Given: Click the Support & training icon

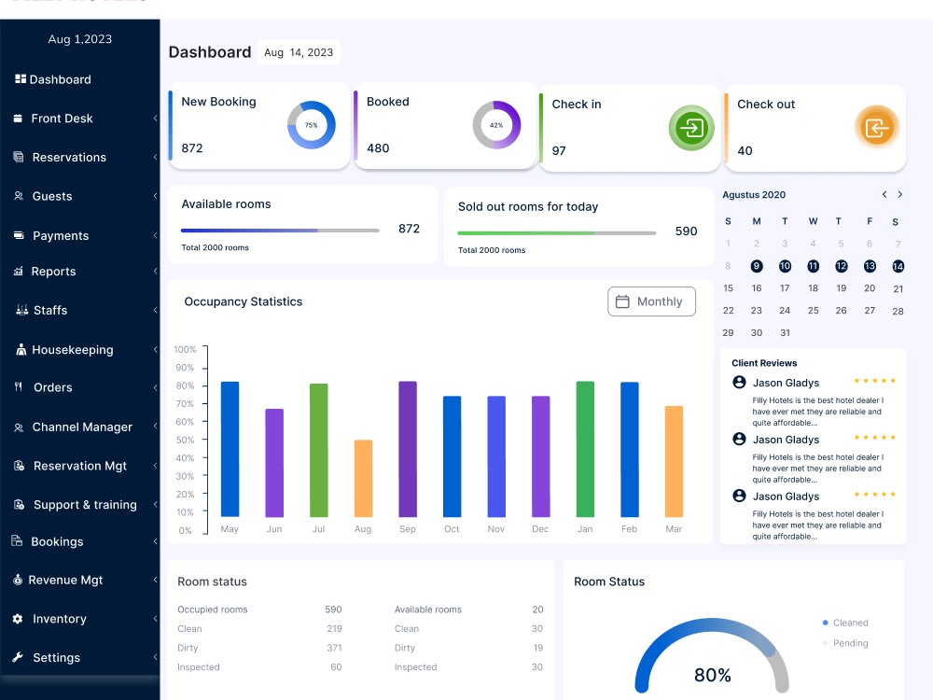Looking at the screenshot, I should pyautogui.click(x=19, y=504).
